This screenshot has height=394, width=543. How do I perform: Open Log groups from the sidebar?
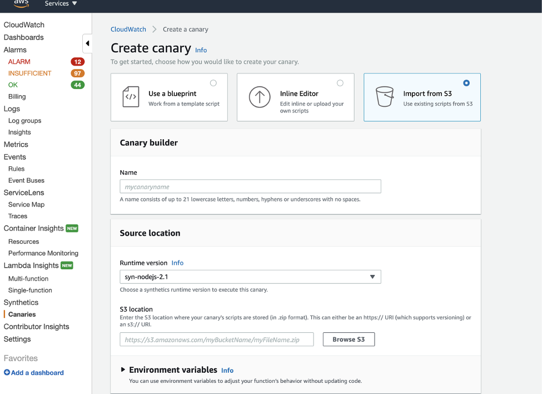24,120
